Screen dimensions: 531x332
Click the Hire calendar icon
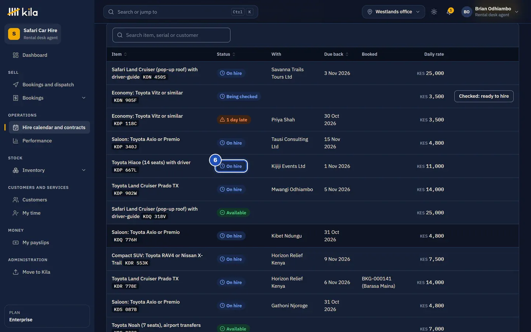[x=15, y=127]
